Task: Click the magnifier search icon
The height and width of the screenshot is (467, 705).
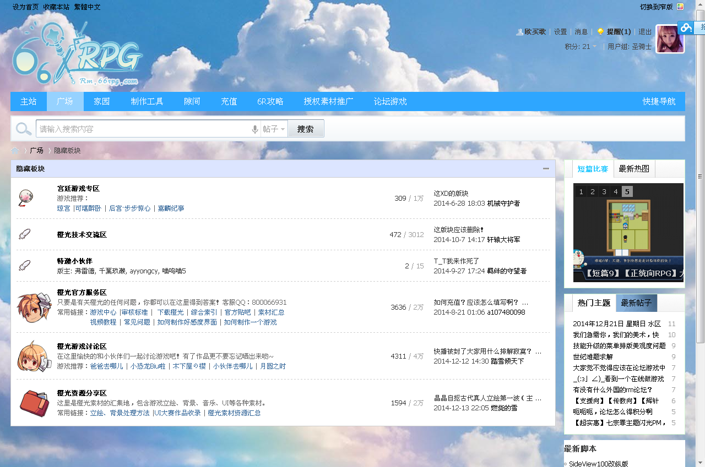Action: click(24, 129)
